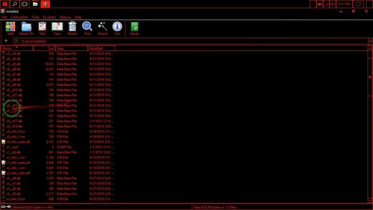Select the s1_.conf CONF file
Viewport: 373px width, 210px height.
pos(12,147)
